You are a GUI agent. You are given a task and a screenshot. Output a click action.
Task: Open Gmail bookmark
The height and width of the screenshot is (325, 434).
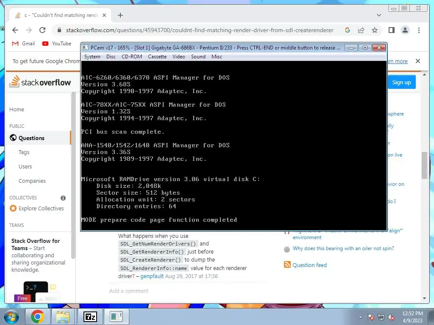[24, 44]
